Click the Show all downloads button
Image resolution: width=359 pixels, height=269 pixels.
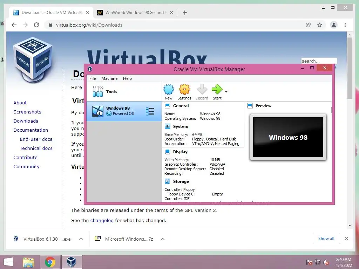[x=326, y=239]
